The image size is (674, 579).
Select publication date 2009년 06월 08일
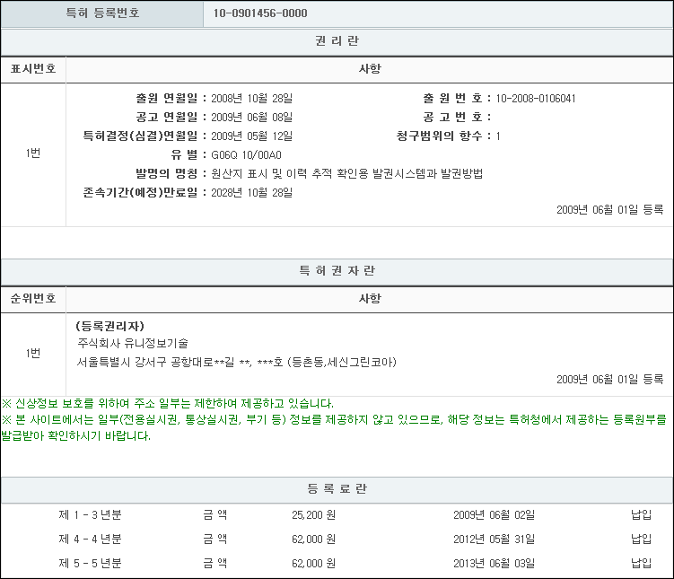[x=252, y=117]
